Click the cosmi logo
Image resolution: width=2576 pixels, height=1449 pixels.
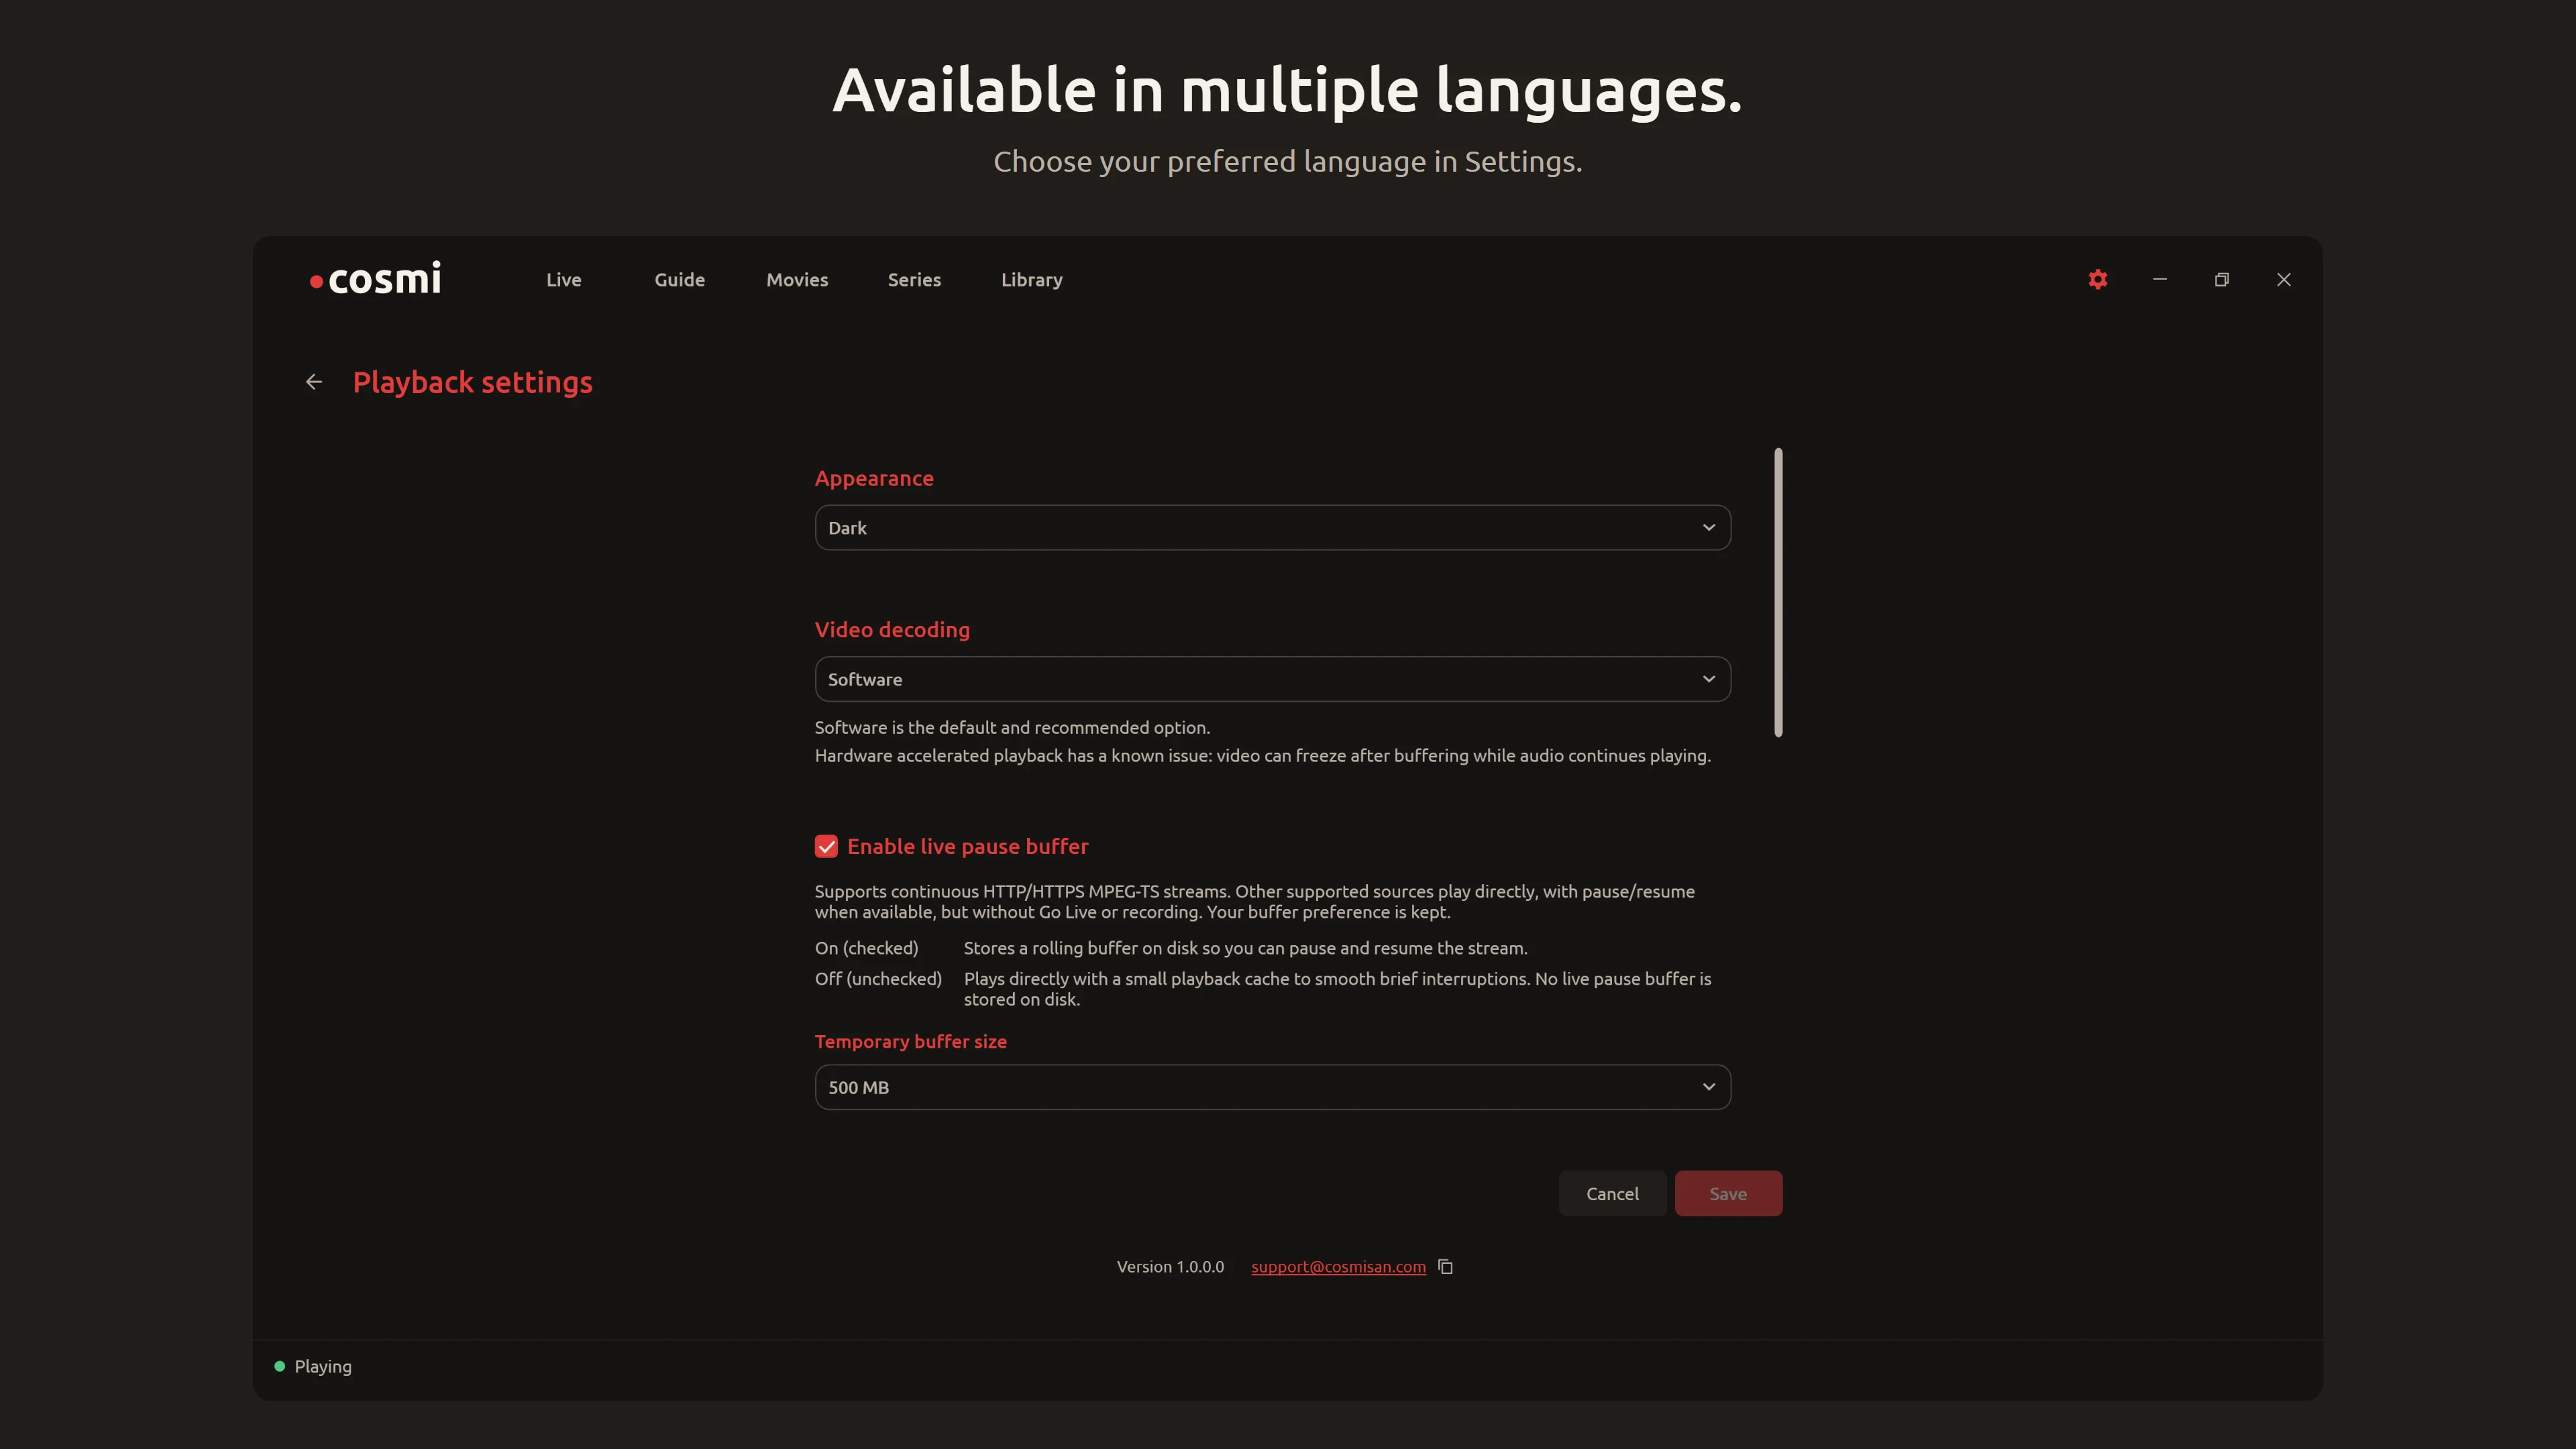[x=375, y=279]
